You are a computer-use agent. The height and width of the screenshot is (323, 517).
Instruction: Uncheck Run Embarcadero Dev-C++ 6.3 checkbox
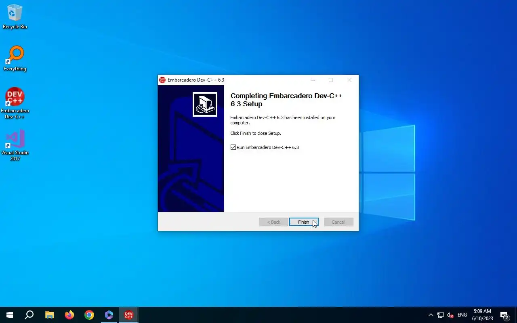(233, 147)
